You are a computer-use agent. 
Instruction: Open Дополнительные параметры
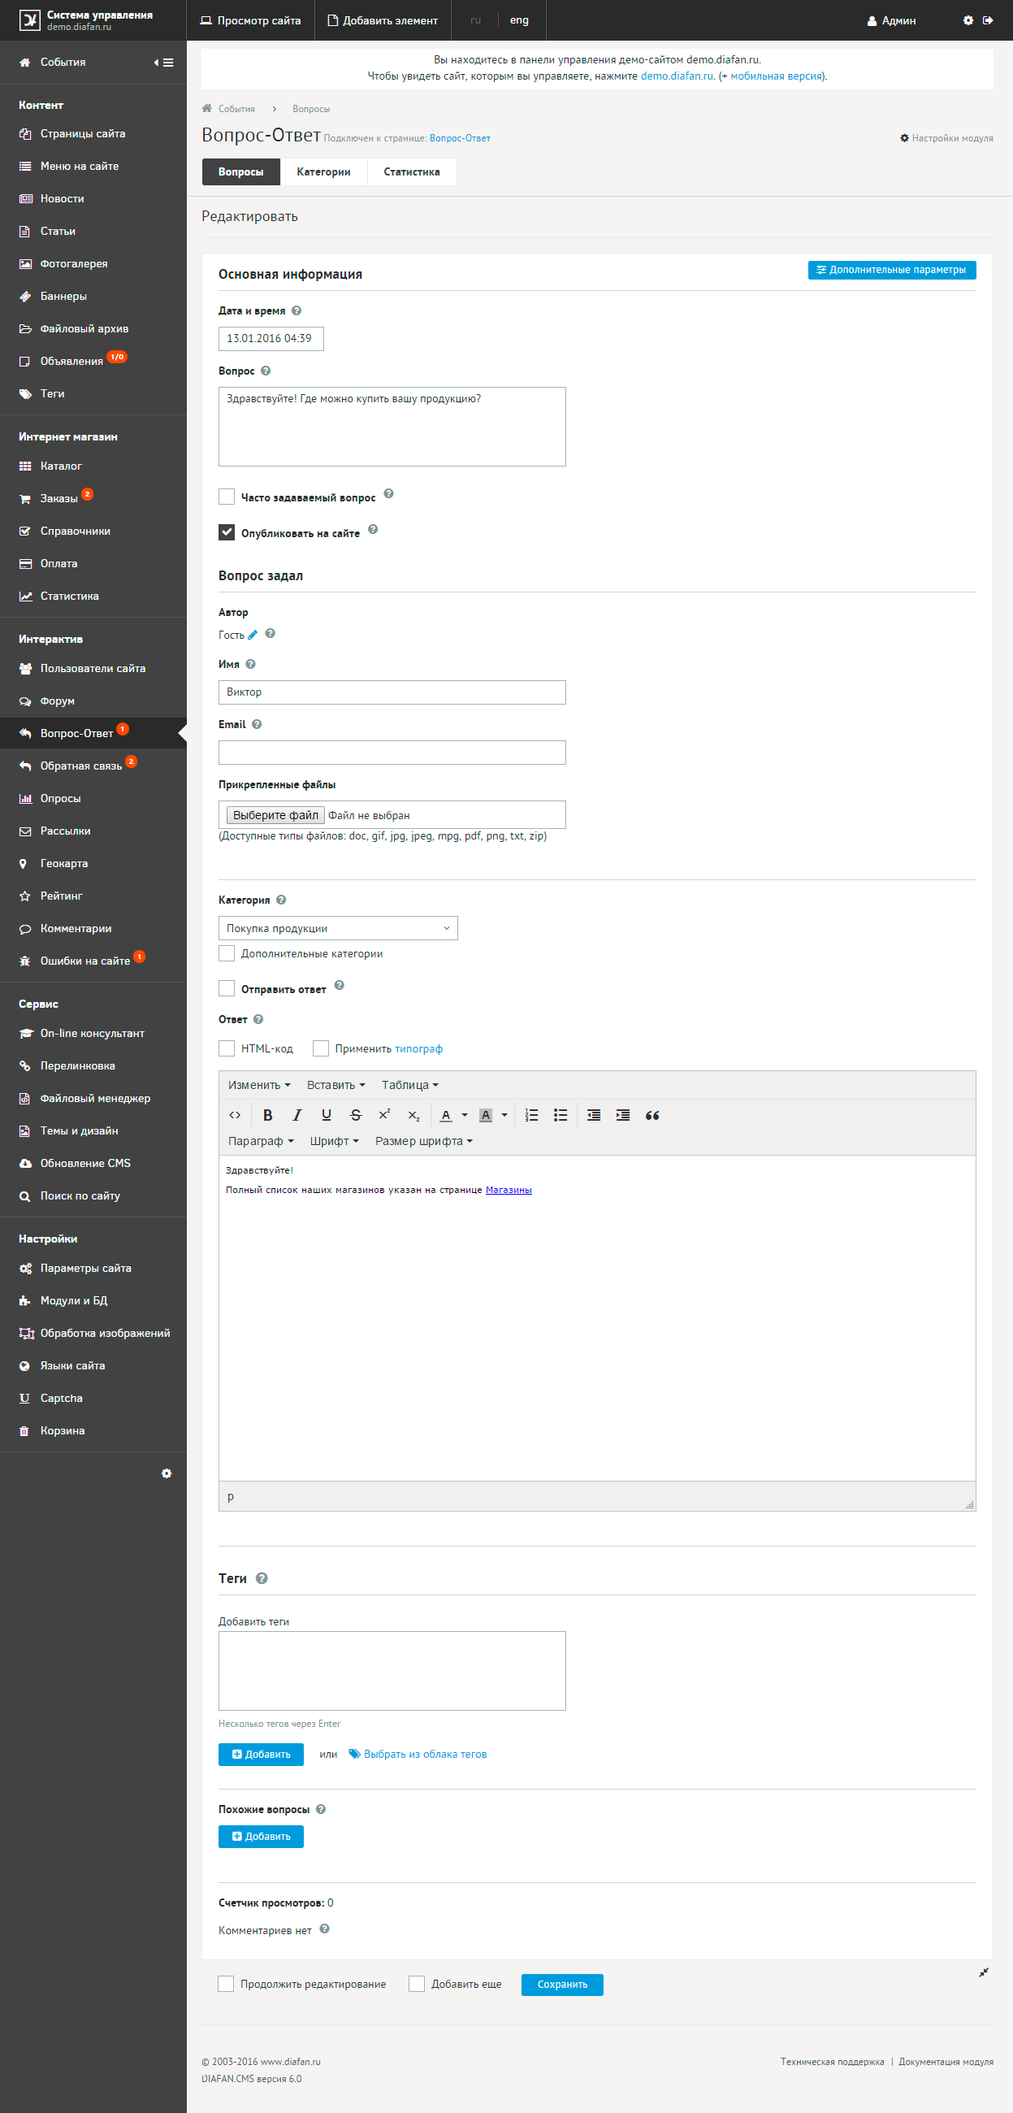tap(892, 270)
